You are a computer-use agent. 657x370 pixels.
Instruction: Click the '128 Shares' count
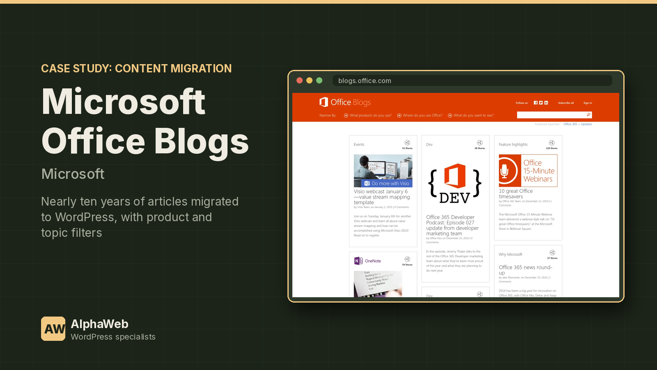click(551, 148)
